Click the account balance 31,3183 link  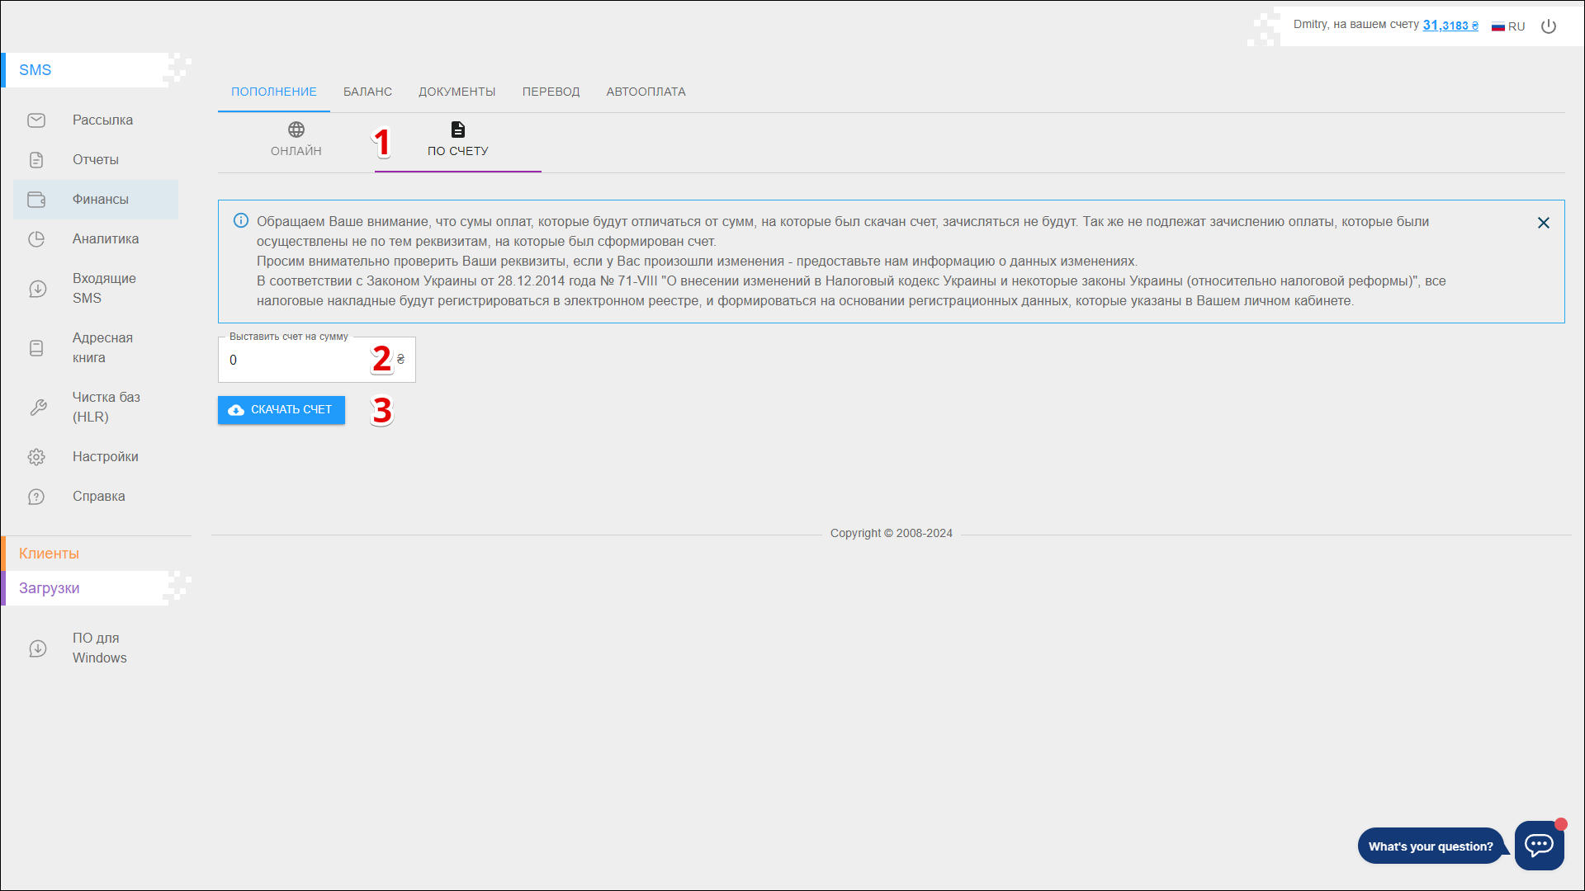(1450, 26)
